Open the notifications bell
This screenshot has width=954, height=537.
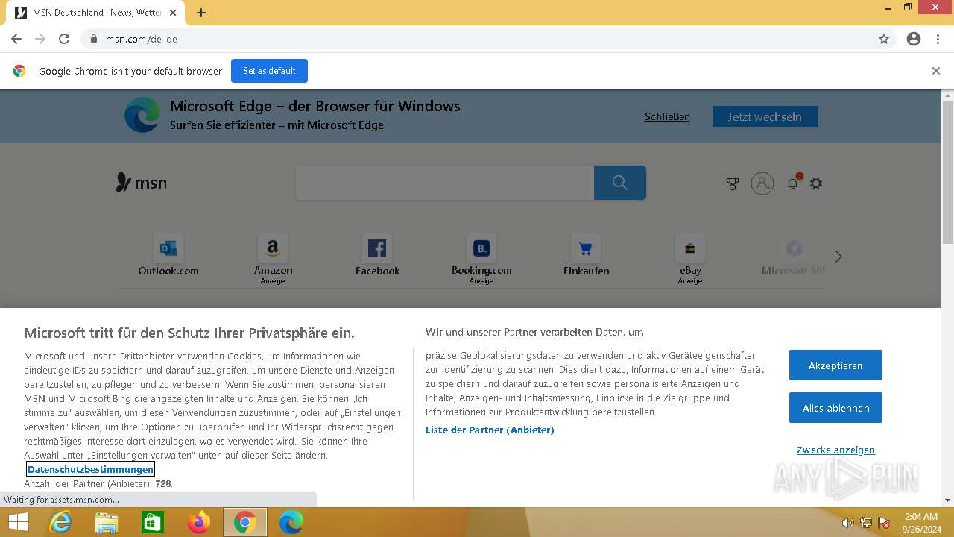point(793,183)
